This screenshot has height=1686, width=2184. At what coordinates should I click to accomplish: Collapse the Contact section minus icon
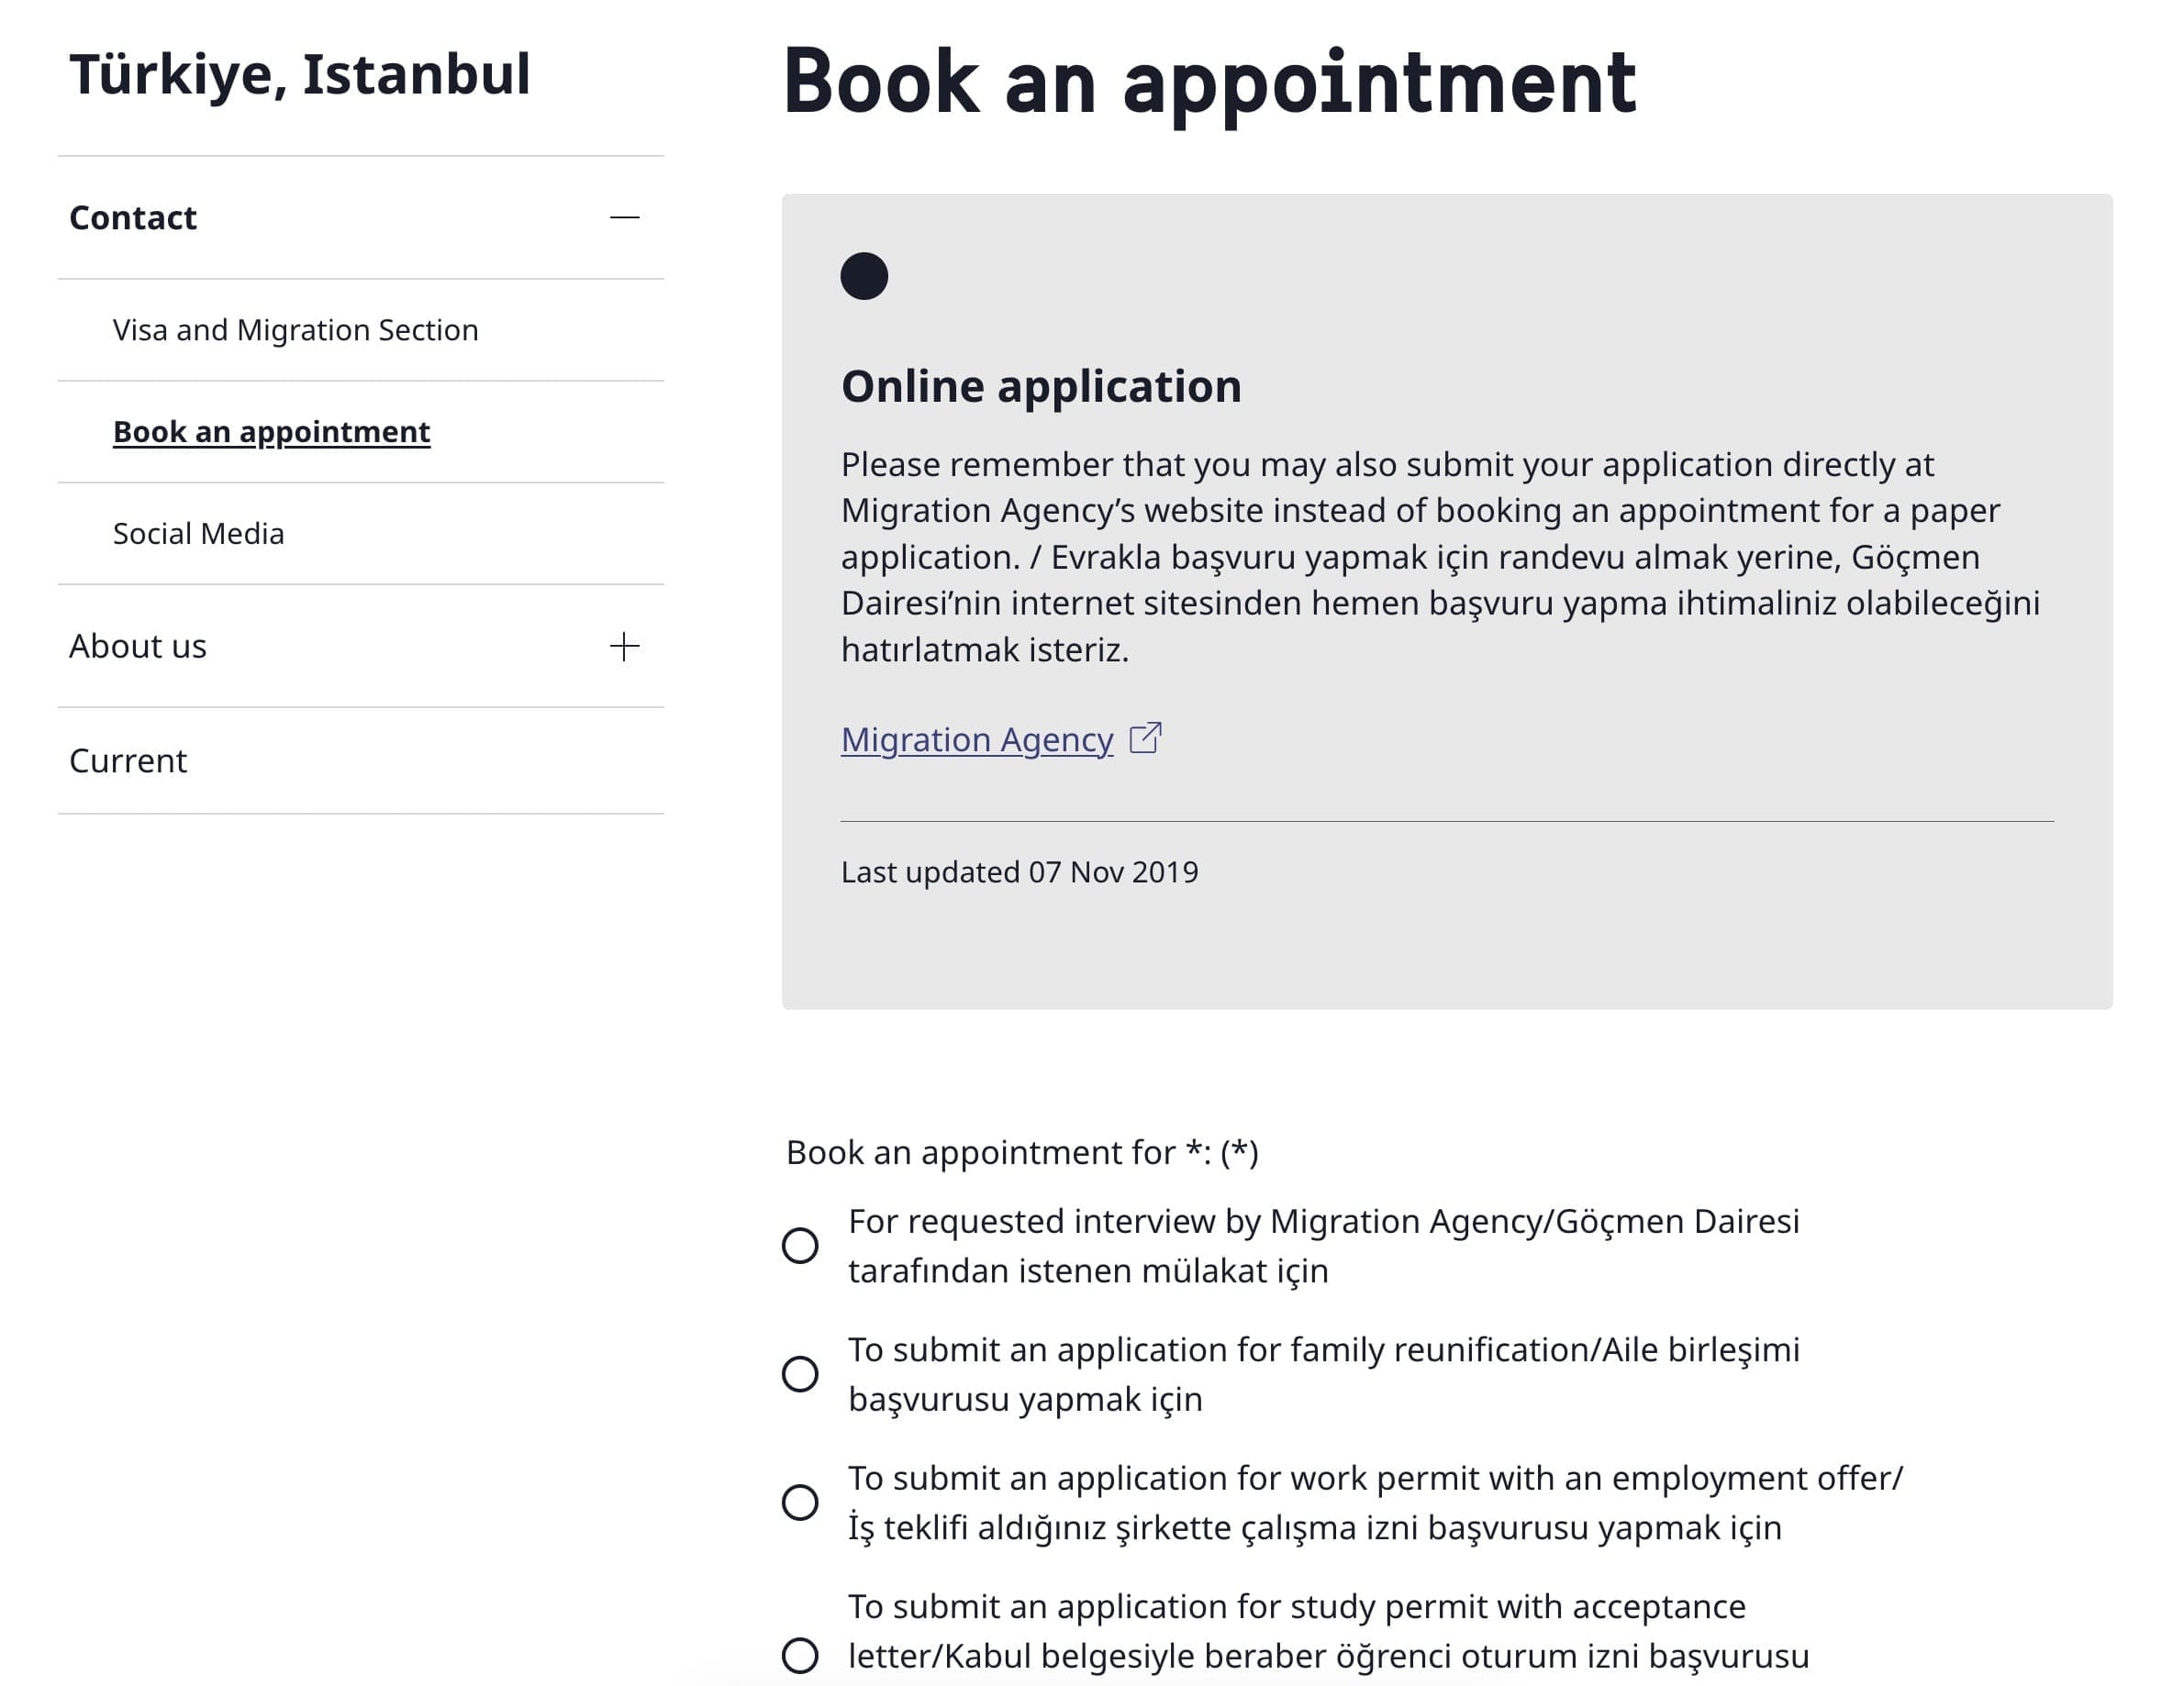point(624,218)
